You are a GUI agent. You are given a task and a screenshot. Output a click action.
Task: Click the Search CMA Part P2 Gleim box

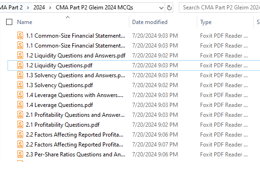click(219, 8)
